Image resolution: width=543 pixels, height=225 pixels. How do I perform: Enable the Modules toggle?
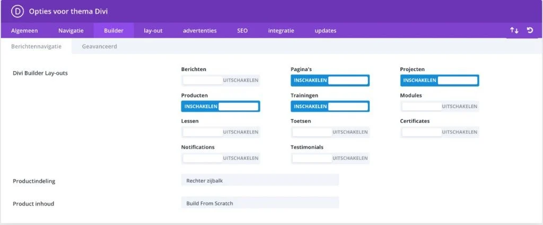[439, 107]
